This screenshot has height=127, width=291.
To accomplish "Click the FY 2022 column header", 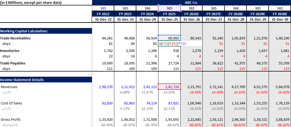I will coord(103,14).
